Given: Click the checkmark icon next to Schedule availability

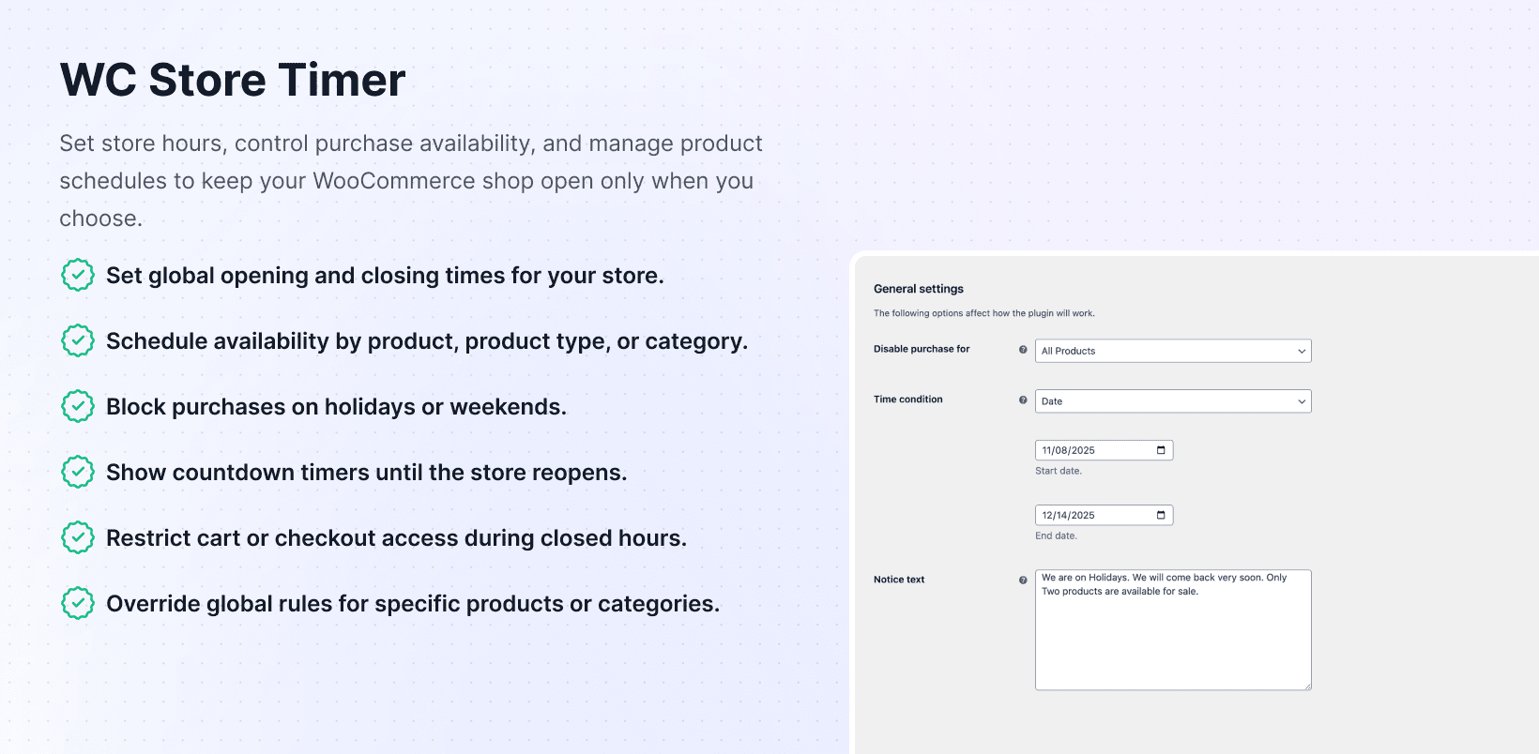Looking at the screenshot, I should tap(78, 340).
